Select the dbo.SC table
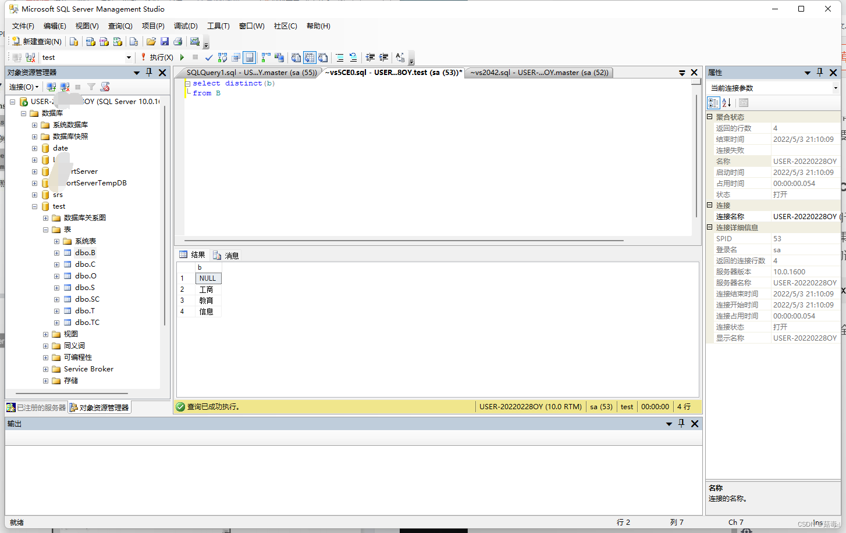This screenshot has width=846, height=533. [87, 299]
